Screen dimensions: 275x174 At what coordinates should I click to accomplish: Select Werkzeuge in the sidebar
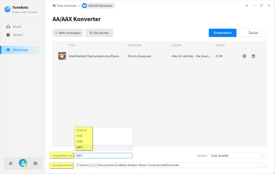click(x=20, y=50)
